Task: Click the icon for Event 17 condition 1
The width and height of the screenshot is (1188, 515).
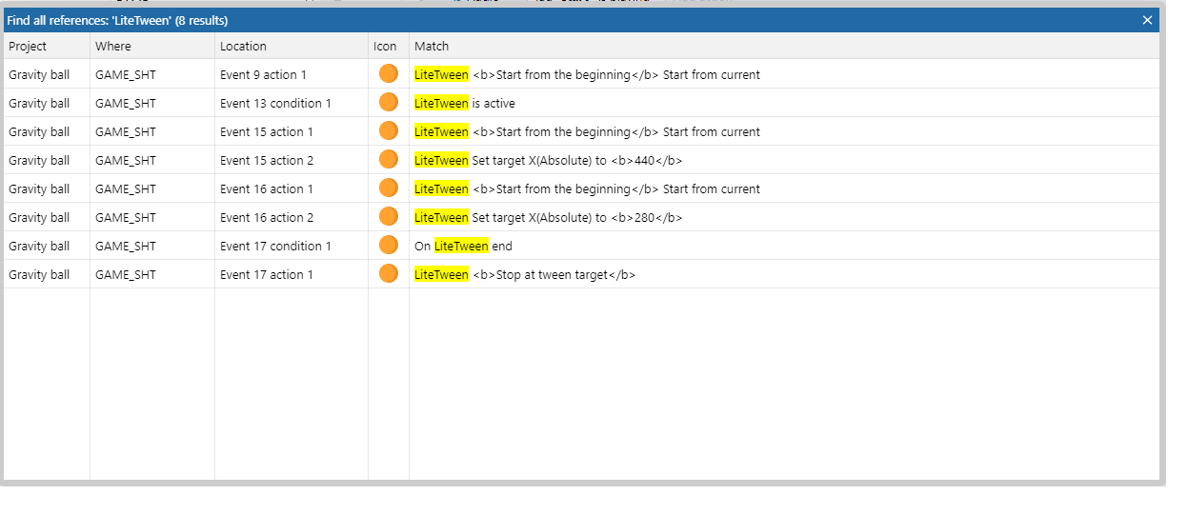Action: 388,246
